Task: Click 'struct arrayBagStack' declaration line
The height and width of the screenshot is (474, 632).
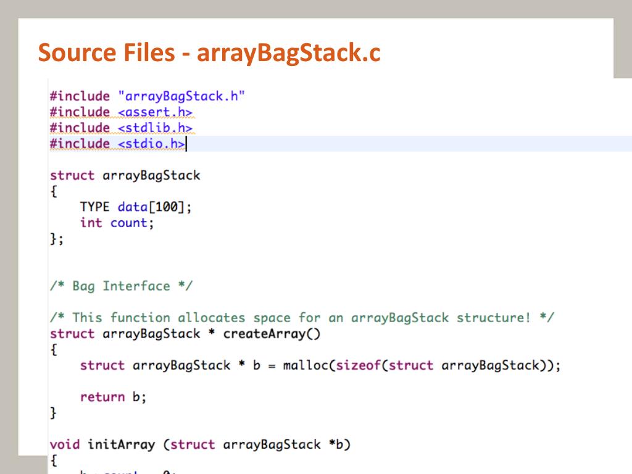Action: pyautogui.click(x=125, y=175)
